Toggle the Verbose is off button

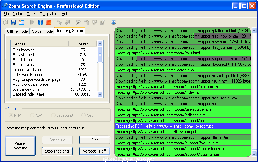coord(95,151)
